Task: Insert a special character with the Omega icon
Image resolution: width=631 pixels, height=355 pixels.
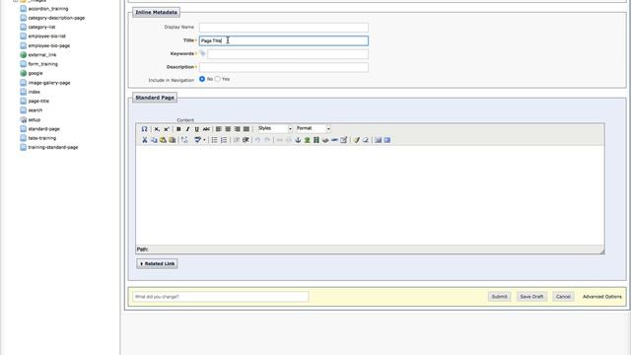Action: (x=145, y=129)
